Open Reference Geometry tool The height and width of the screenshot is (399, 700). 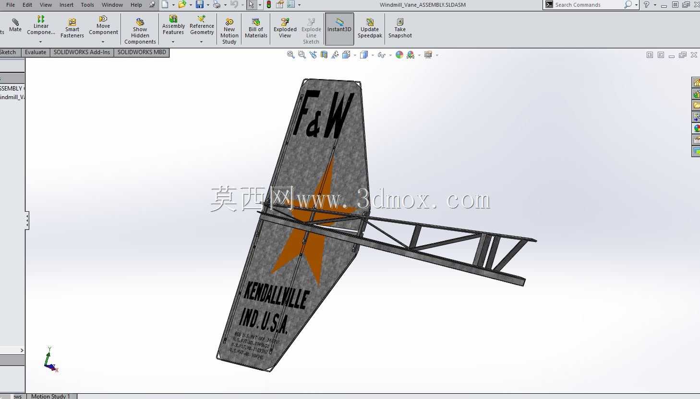click(202, 25)
